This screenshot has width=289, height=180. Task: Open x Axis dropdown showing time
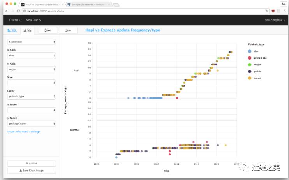click(x=32, y=55)
